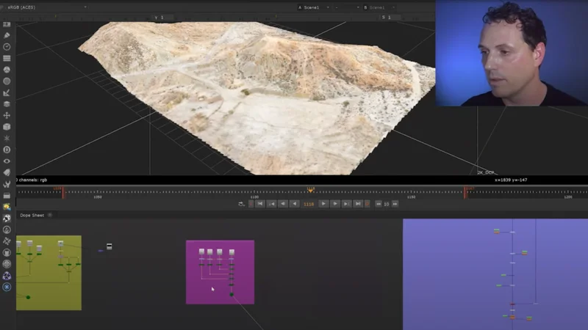Play the timeline forward
The height and width of the screenshot is (330, 588).
pyautogui.click(x=323, y=204)
